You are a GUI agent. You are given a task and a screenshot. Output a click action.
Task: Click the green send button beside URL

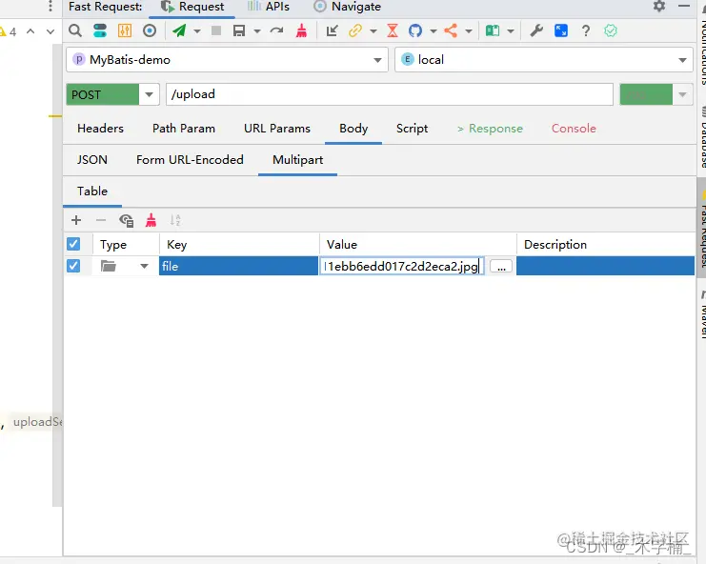pos(646,94)
